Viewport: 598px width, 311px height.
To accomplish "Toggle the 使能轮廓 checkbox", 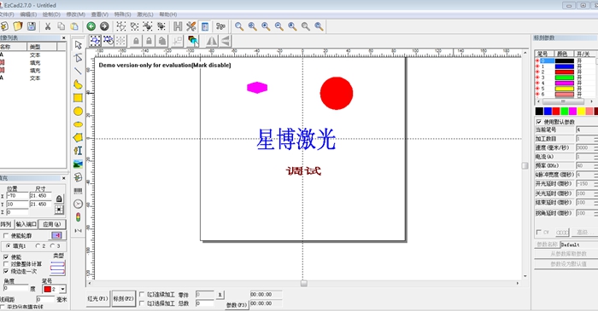I will tap(6, 236).
